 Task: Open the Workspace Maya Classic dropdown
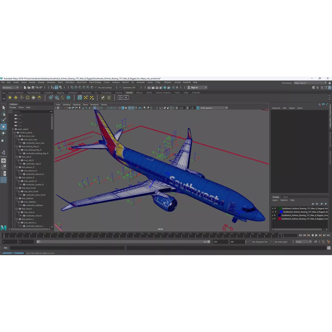(x=310, y=83)
